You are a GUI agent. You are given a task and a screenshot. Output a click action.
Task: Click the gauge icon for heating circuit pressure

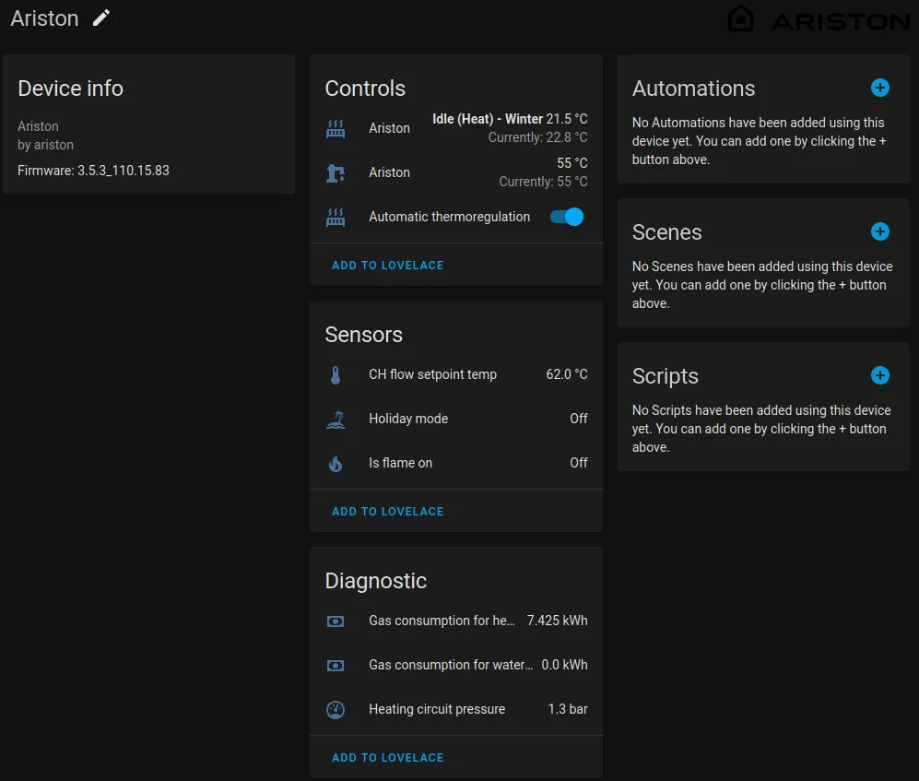coord(336,709)
